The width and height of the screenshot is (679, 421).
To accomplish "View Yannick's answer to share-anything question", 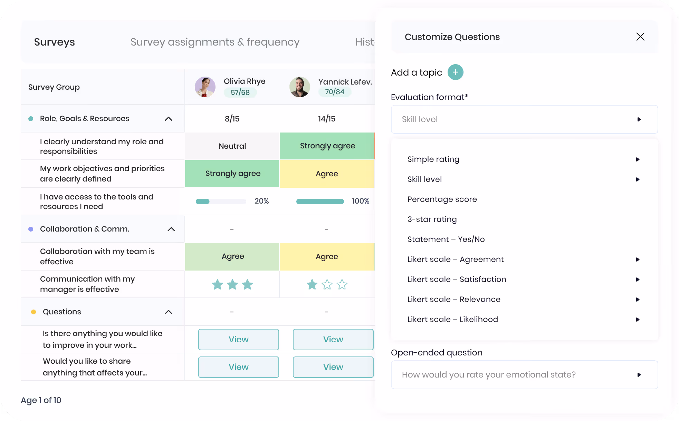I will [x=333, y=367].
